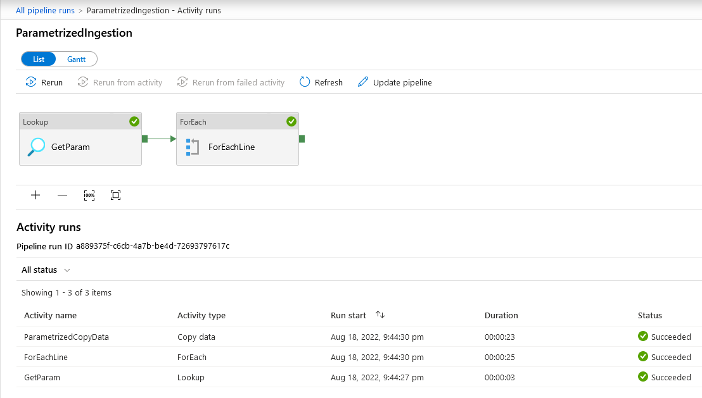The width and height of the screenshot is (702, 398).
Task: Click duration value 00:00:03
Action: click(x=500, y=377)
